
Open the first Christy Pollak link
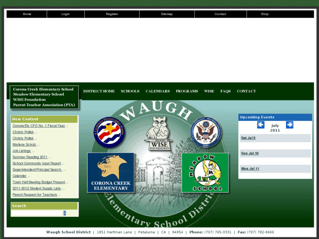23,132
